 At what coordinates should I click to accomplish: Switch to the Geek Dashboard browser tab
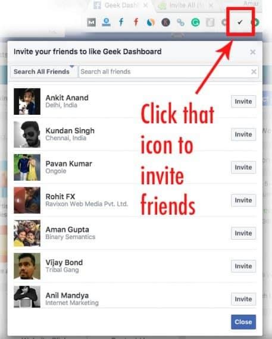pyautogui.click(x=118, y=5)
